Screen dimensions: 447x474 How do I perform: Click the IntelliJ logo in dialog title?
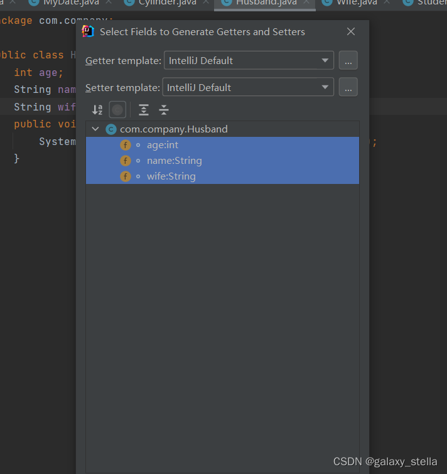click(x=88, y=31)
